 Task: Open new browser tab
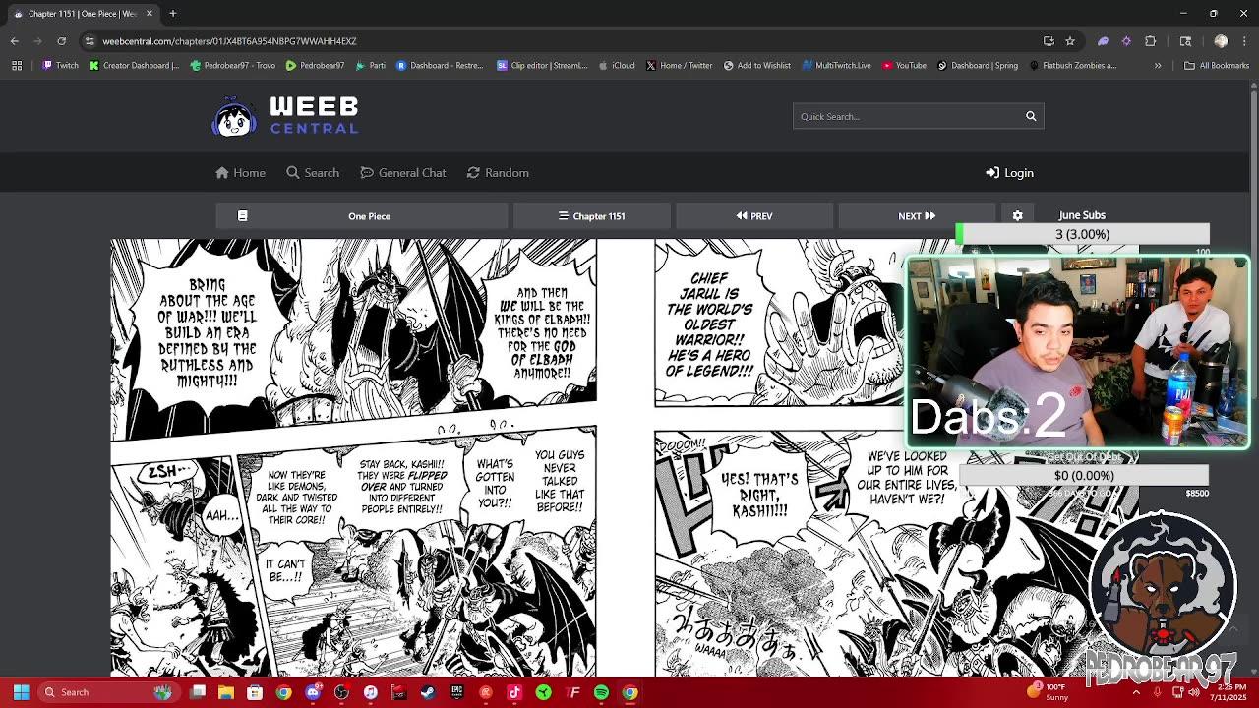pos(172,13)
